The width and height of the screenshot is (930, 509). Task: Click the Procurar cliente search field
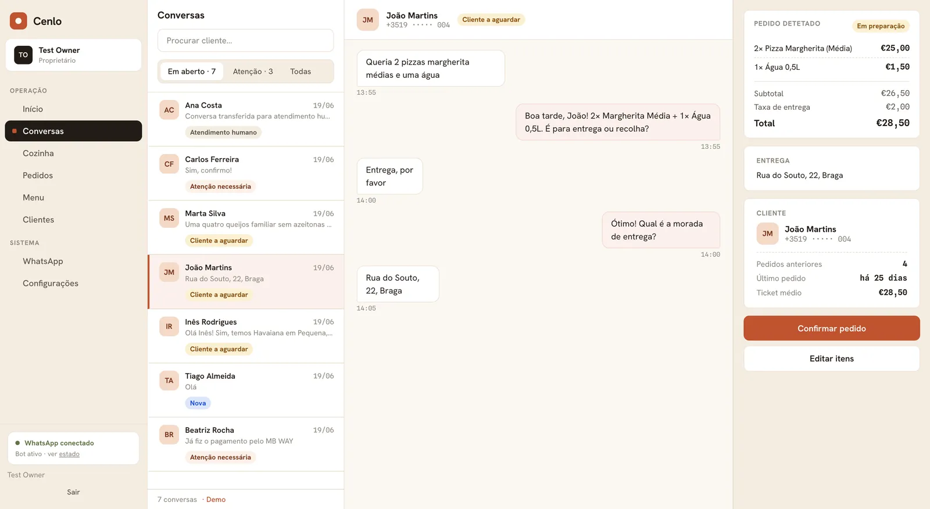coord(246,41)
